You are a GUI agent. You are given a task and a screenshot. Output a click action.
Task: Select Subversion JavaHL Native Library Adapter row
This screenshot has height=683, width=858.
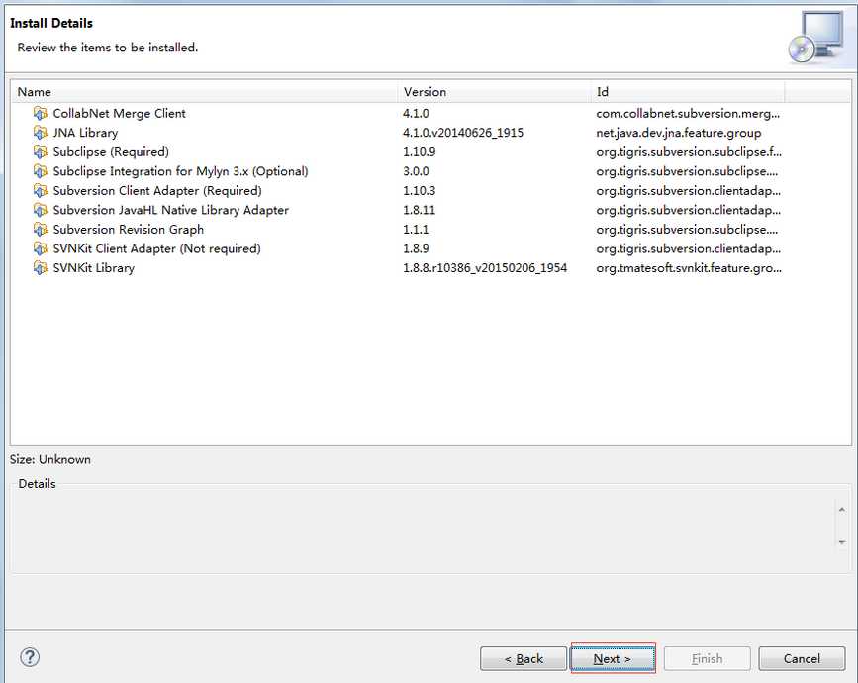[x=430, y=210]
